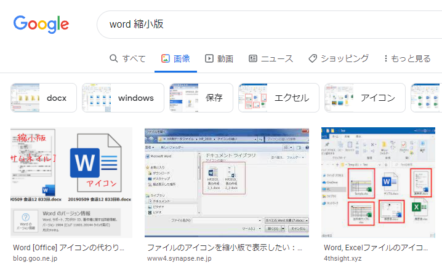442x273 pixels.
Task: Click source www4.synapse.ne.jp
Action: (x=179, y=258)
